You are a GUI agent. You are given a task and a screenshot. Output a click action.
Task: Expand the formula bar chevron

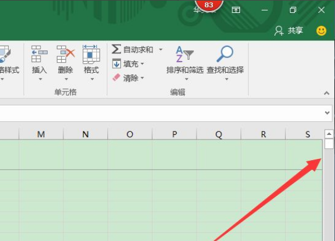click(x=327, y=113)
